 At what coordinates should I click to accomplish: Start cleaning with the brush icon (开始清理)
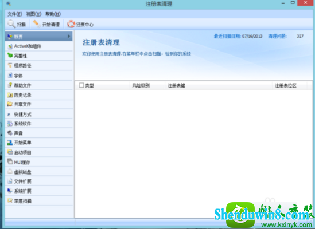[37, 24]
